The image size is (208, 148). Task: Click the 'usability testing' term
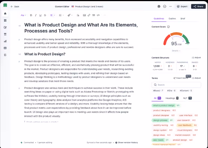tap(163, 125)
